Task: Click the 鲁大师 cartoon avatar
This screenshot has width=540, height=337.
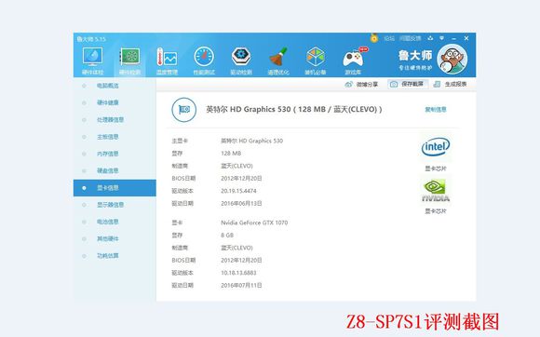Action: tap(452, 59)
